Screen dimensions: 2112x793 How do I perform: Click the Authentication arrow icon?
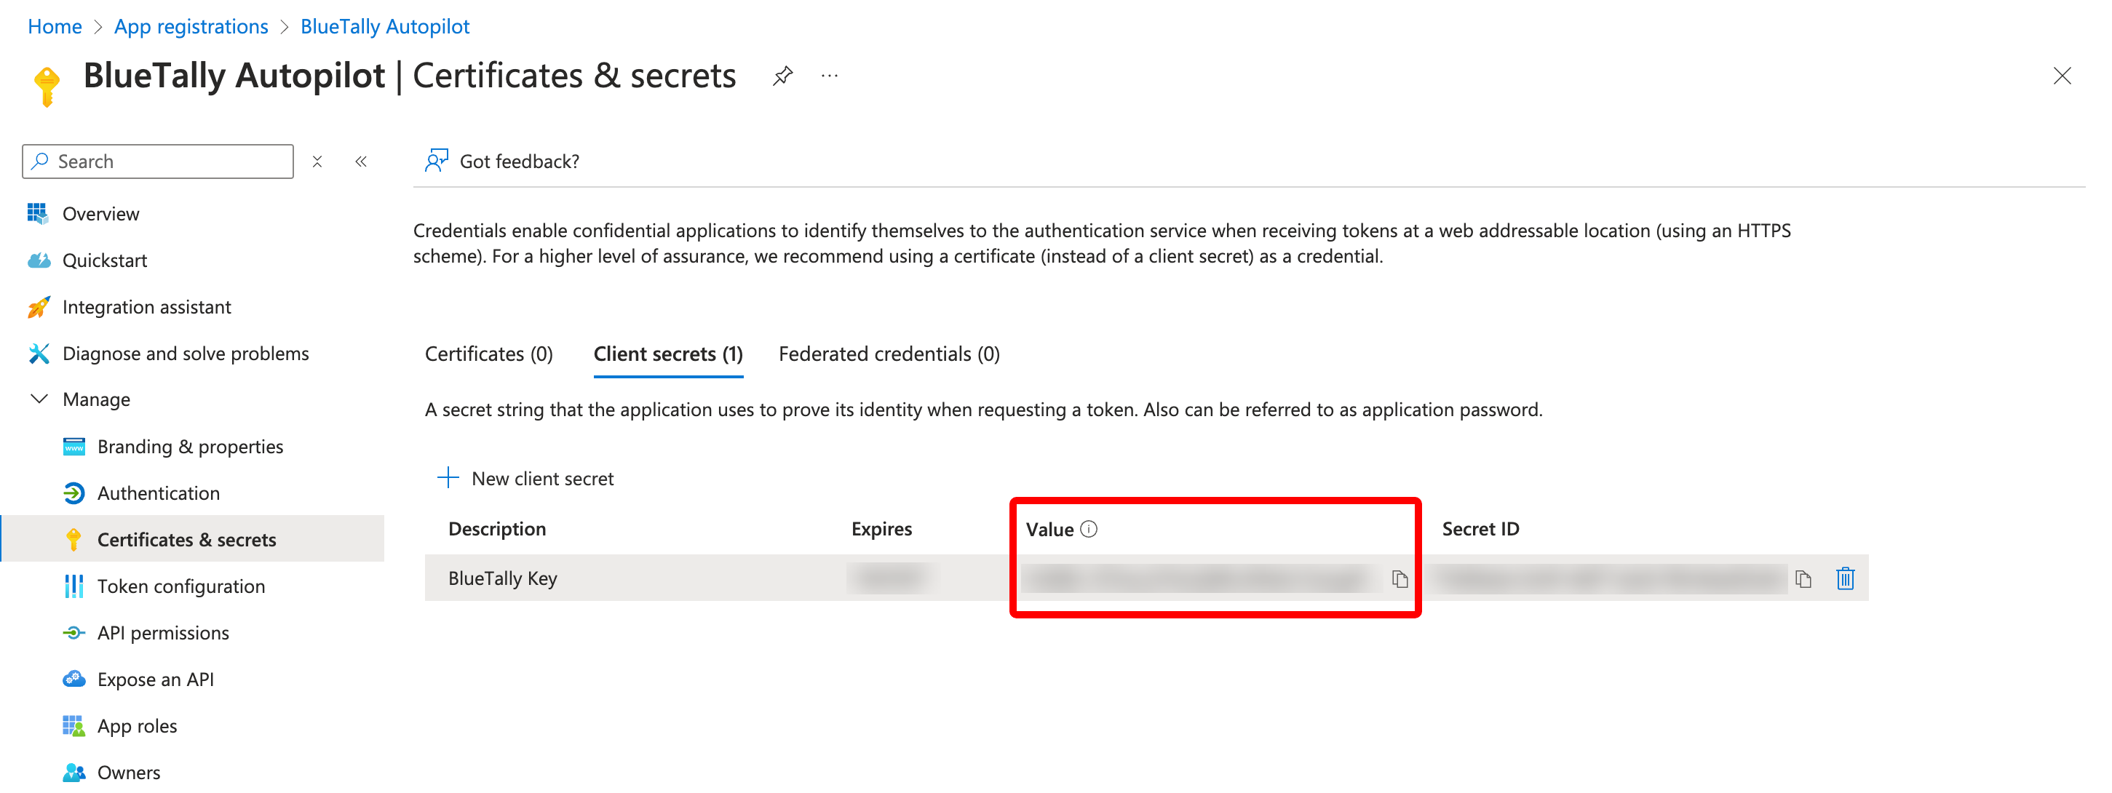pos(74,493)
